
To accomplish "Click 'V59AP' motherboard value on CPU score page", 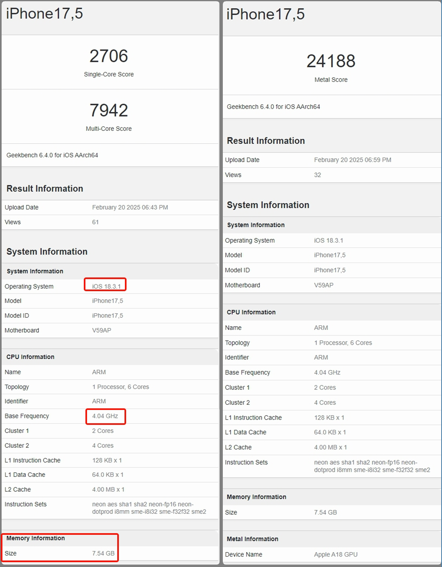I will [102, 330].
